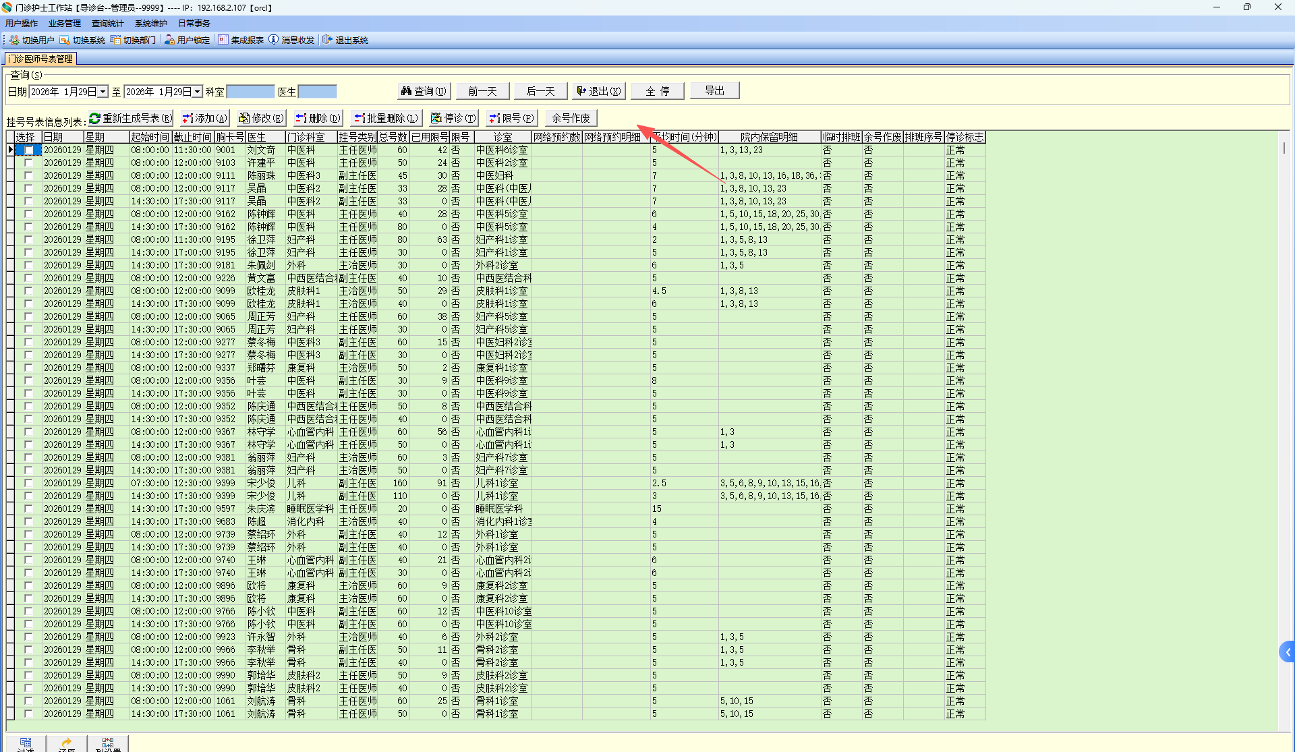1295x752 pixels.
Task: Click the 重新生成号表 regenerate button
Action: point(131,119)
